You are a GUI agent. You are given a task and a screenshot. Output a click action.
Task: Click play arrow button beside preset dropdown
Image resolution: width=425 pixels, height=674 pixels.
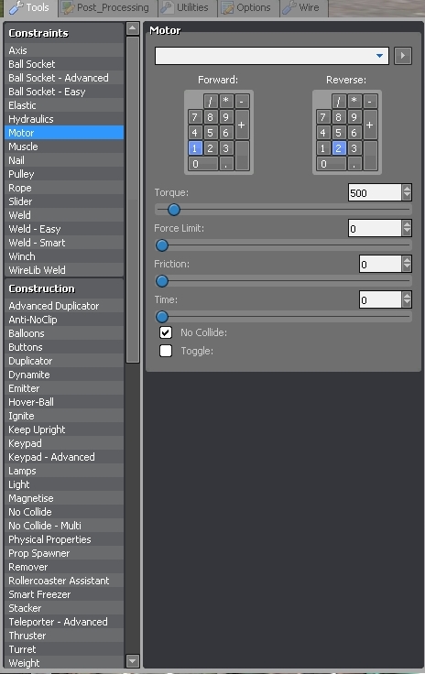click(403, 56)
